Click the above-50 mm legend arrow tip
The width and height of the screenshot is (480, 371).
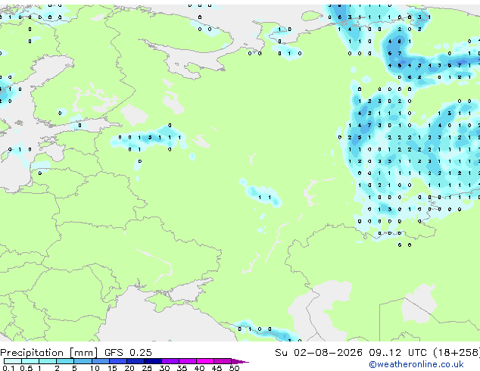coord(240,361)
